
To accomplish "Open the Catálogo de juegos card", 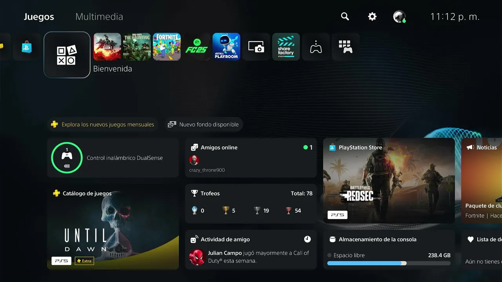I will [113, 227].
